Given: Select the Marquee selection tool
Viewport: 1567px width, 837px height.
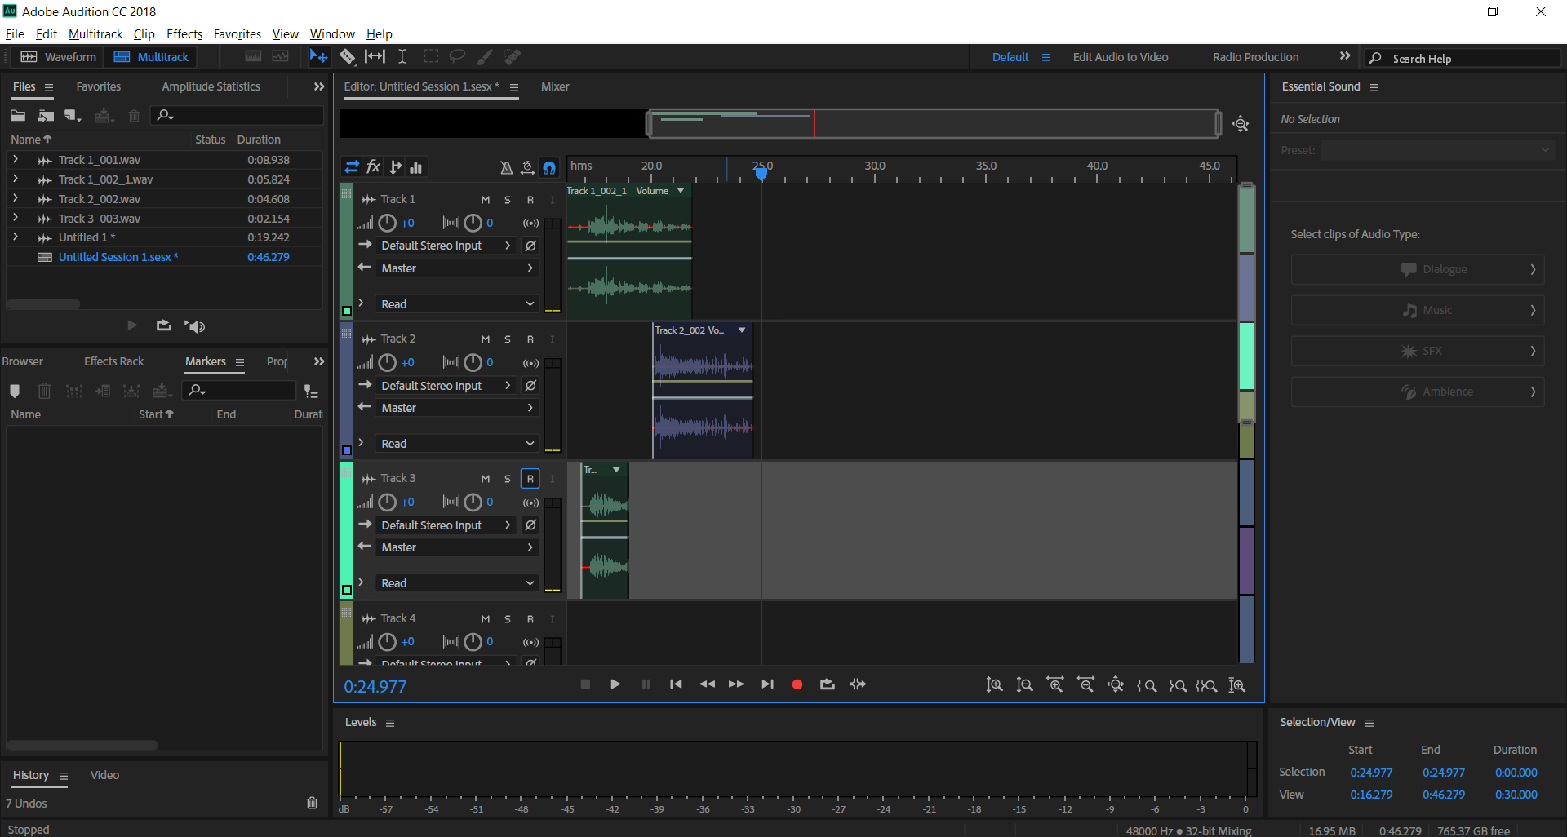Looking at the screenshot, I should [431, 56].
